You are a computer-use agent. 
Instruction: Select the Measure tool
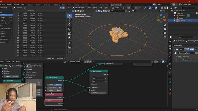coord(70,47)
